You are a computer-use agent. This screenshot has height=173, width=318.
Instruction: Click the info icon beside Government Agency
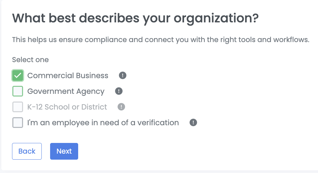(x=119, y=91)
